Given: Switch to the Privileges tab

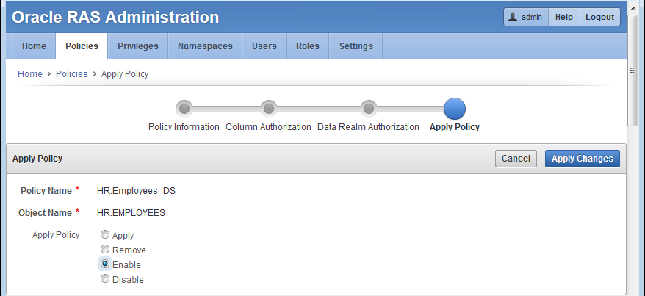Looking at the screenshot, I should 138,46.
